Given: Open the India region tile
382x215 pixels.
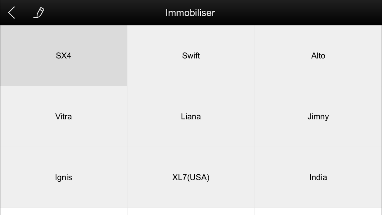Looking at the screenshot, I should tap(318, 177).
